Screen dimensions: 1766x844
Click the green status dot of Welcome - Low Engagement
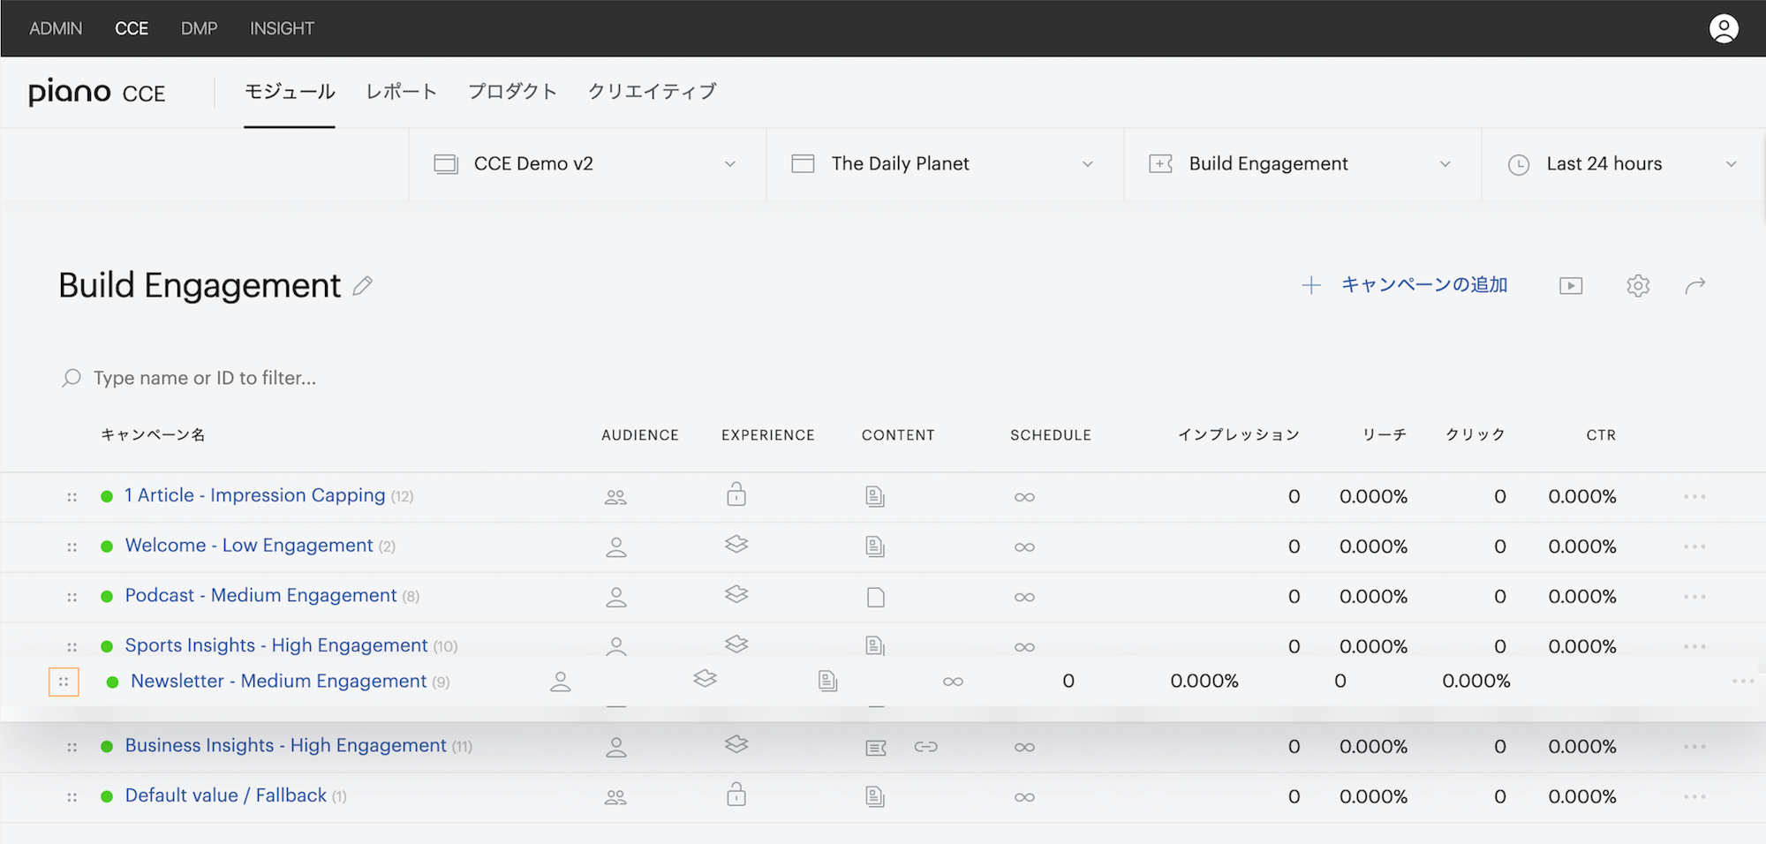point(107,546)
